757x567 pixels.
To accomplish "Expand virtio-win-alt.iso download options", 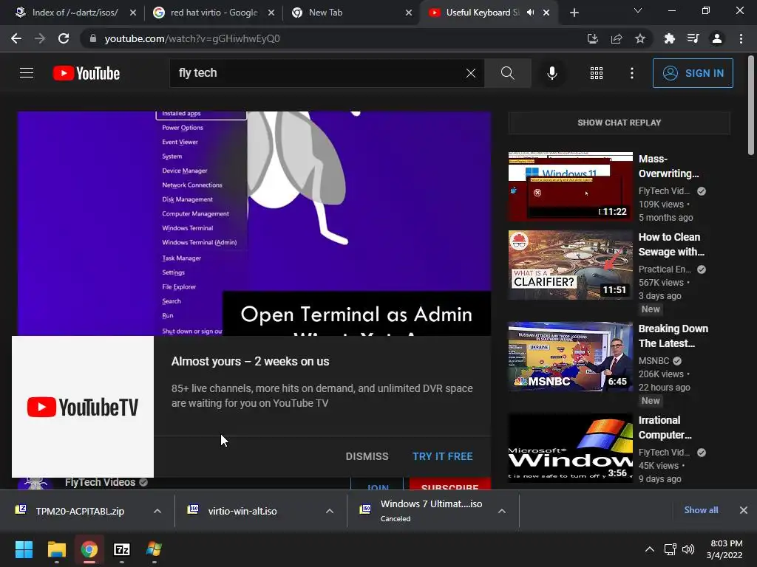I will [330, 511].
